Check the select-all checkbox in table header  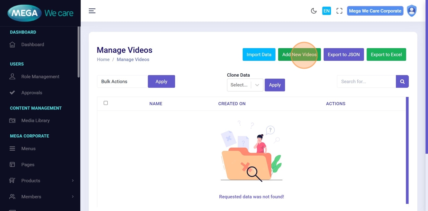click(x=106, y=103)
